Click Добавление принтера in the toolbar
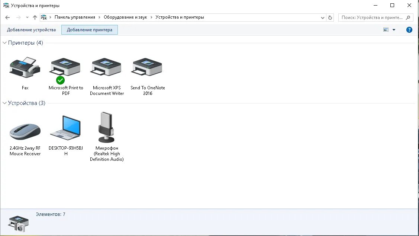This screenshot has width=419, height=236. (x=90, y=30)
